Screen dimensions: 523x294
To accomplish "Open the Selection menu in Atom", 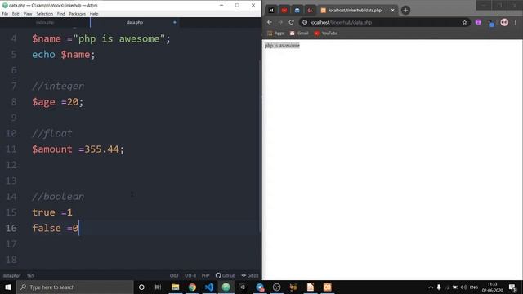I will (x=45, y=14).
